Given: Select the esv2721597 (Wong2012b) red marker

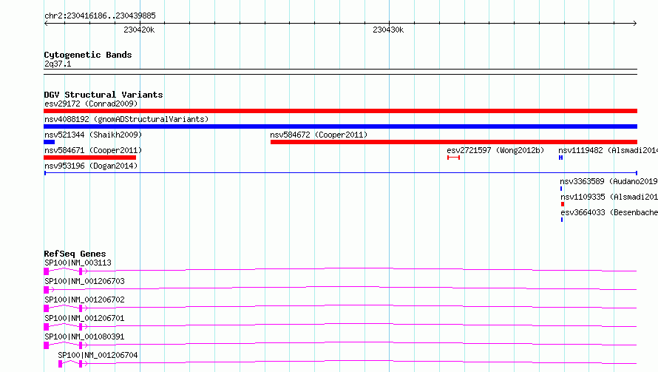Looking at the screenshot, I should 454,158.
